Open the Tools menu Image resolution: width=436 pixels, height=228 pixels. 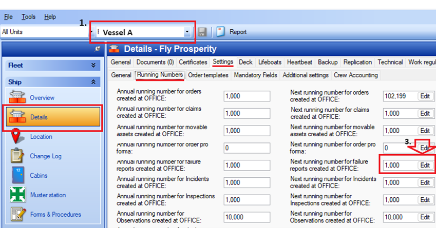[x=29, y=17]
